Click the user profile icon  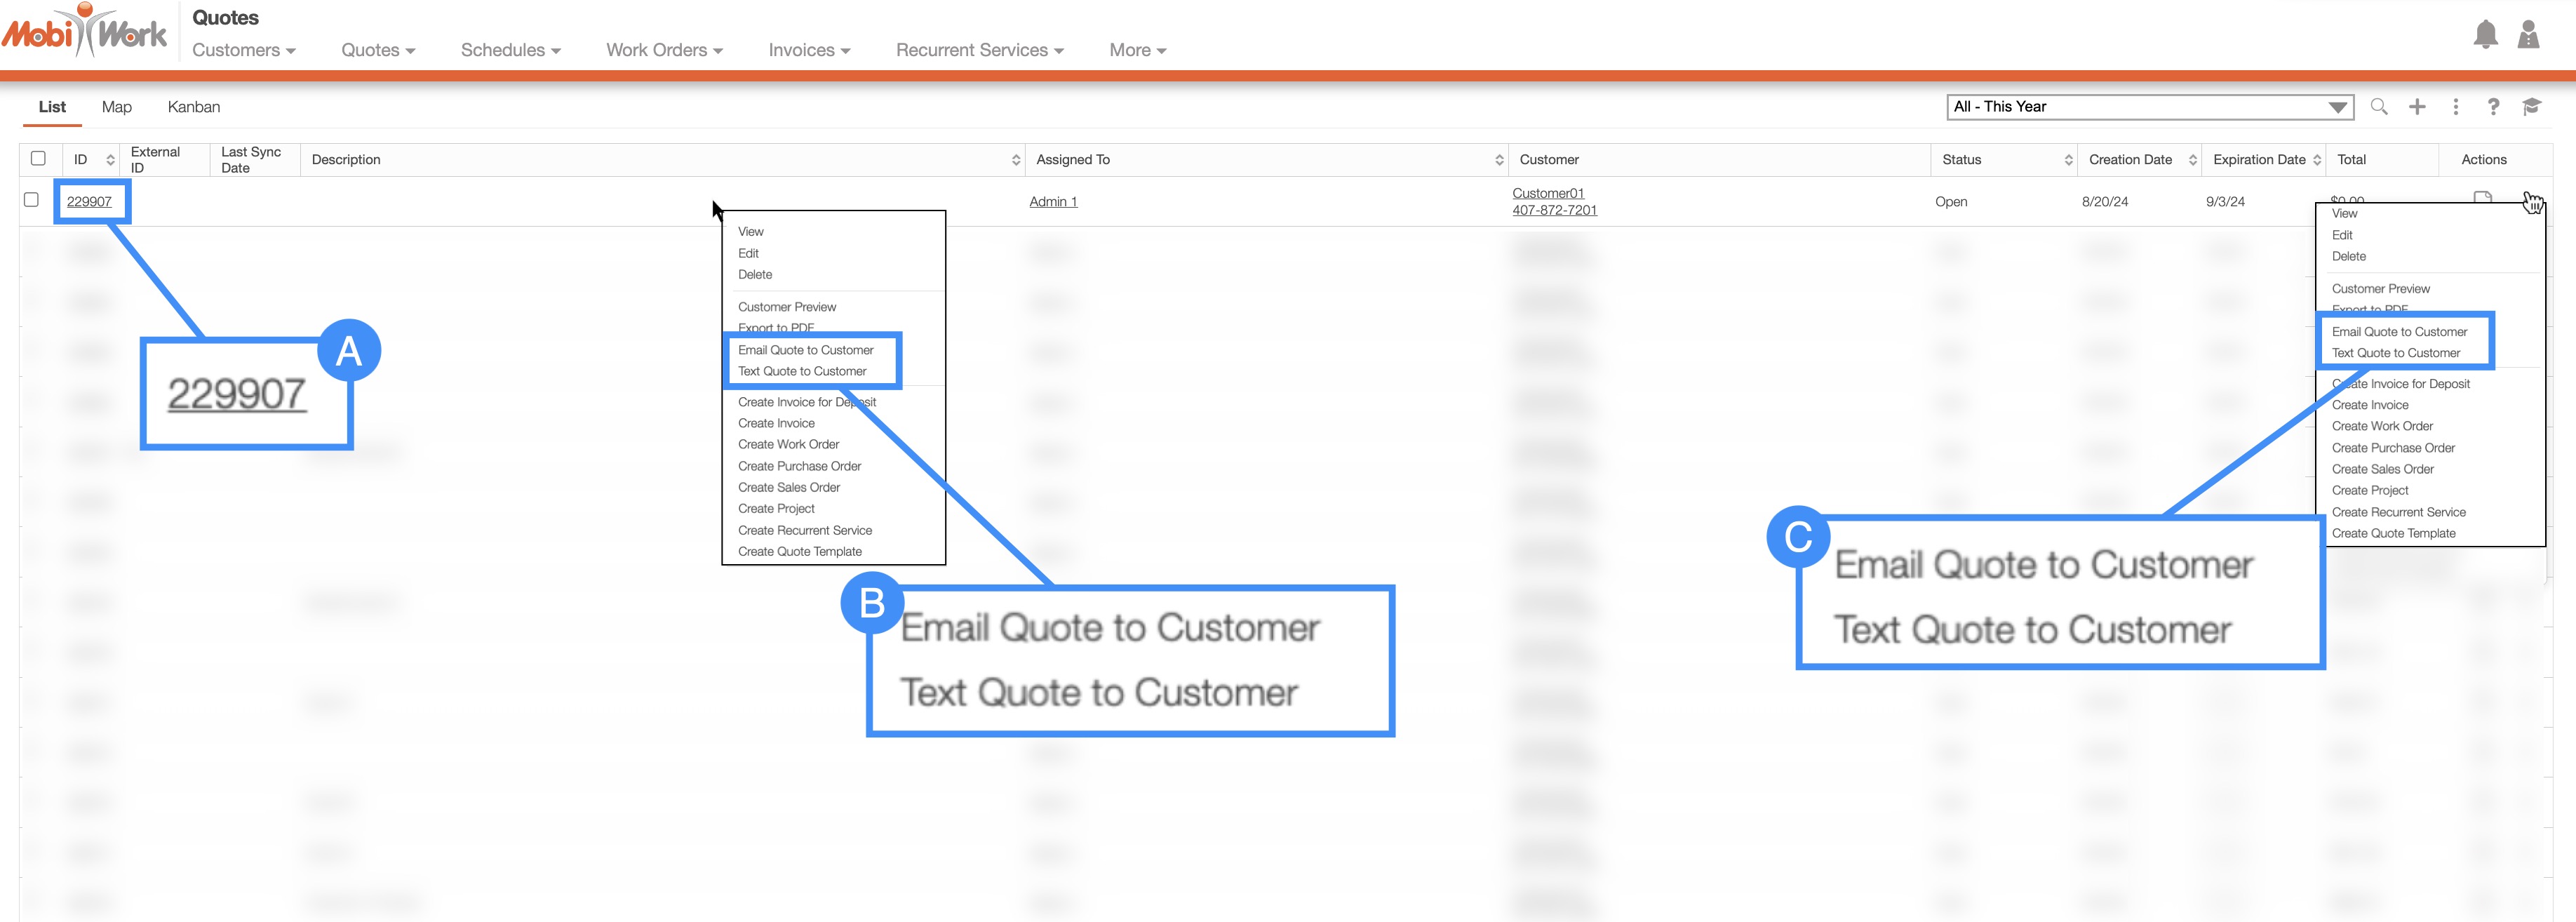click(2528, 35)
